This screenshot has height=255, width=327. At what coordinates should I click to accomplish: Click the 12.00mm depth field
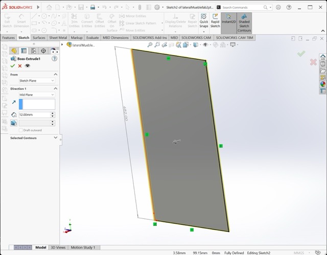[x=34, y=114]
